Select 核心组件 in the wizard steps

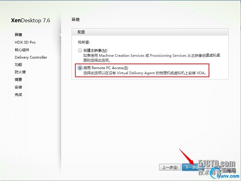pyautogui.click(x=22, y=50)
